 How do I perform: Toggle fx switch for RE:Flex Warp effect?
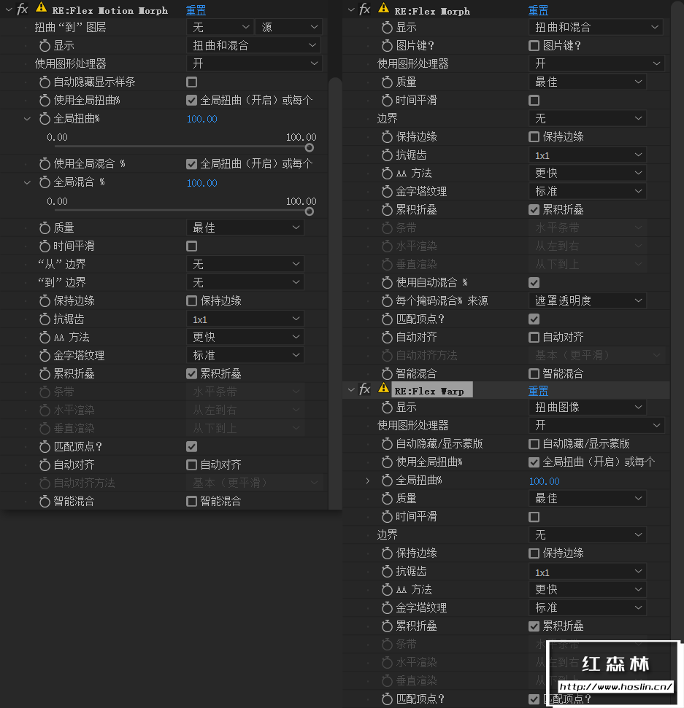365,389
